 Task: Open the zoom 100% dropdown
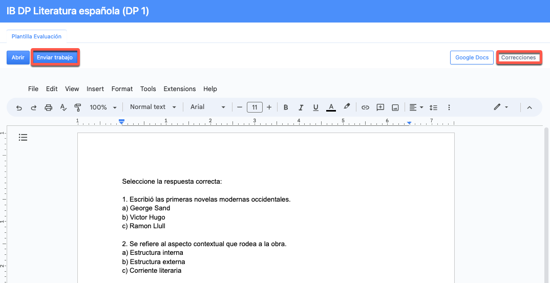click(x=103, y=107)
